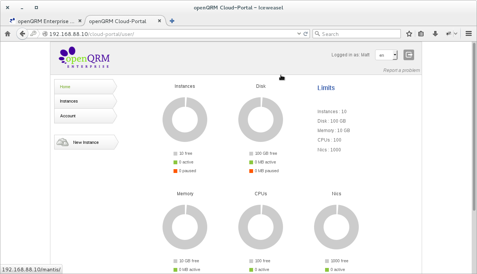477x274 pixels.
Task: Click the bug add-on icon in toolbar
Action: pos(449,34)
